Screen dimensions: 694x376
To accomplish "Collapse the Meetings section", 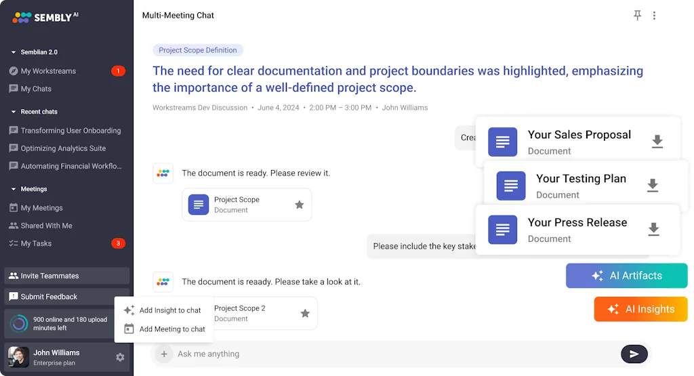I will click(14, 189).
